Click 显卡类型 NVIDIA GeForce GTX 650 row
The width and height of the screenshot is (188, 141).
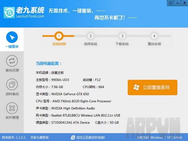62,94
